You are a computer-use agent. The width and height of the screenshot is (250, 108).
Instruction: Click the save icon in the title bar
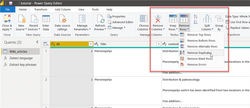pos(11,3)
